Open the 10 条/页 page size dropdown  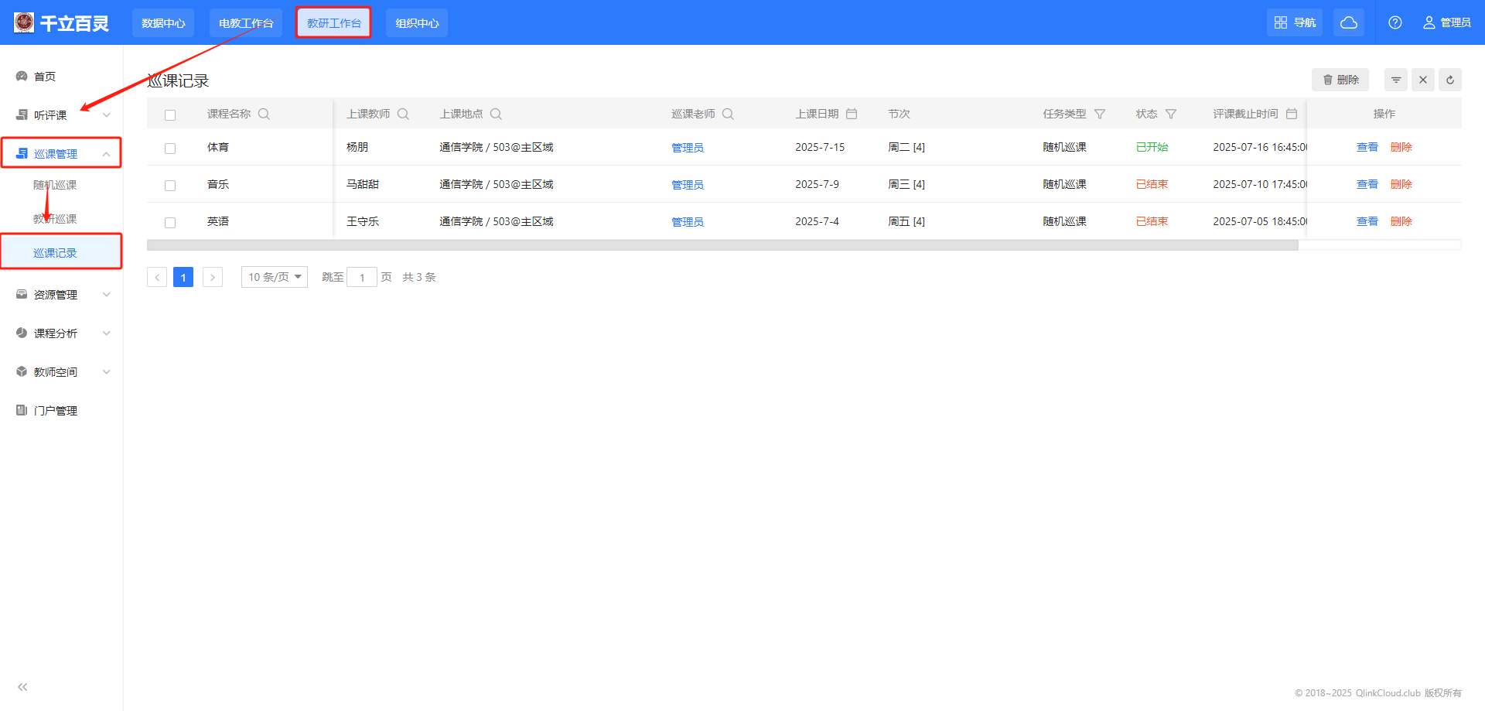(x=275, y=277)
